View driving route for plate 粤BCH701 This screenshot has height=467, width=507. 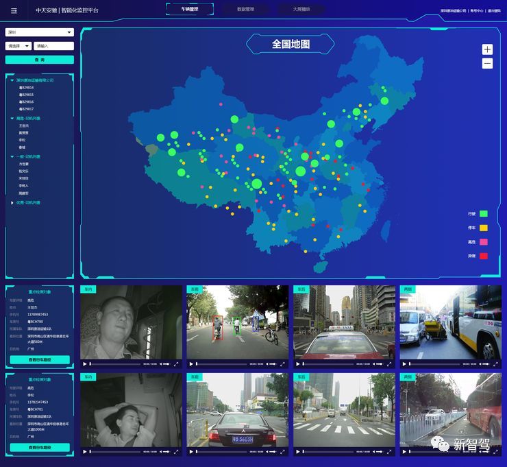coord(40,447)
